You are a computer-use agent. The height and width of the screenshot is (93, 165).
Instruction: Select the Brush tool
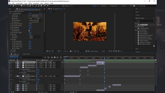[x=36, y=6]
